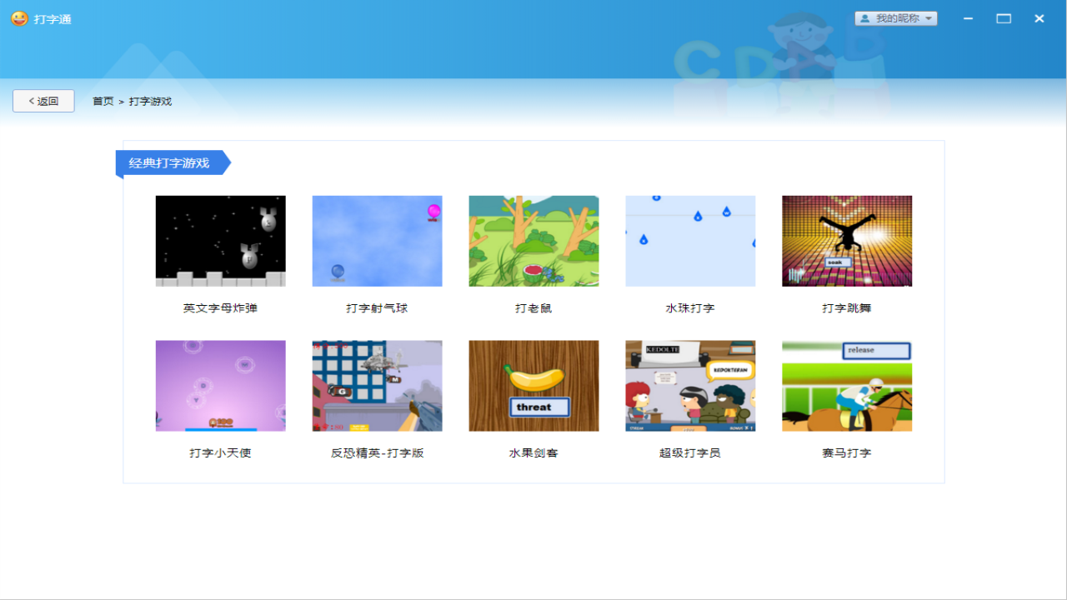Viewport: 1067px width, 600px height.
Task: Open the 赛马打字 horse racing game
Action: [x=847, y=385]
